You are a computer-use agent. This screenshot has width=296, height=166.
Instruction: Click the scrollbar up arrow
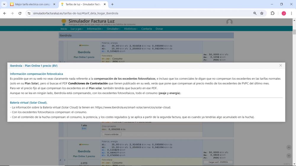tap(294, 20)
